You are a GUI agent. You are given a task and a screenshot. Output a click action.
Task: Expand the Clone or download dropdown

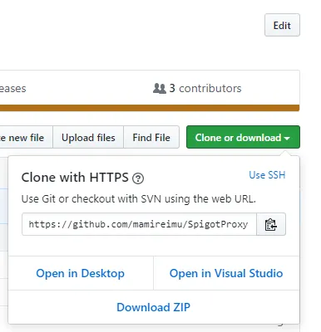pos(243,137)
